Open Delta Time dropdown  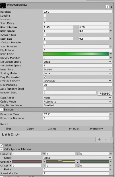coord(78,69)
